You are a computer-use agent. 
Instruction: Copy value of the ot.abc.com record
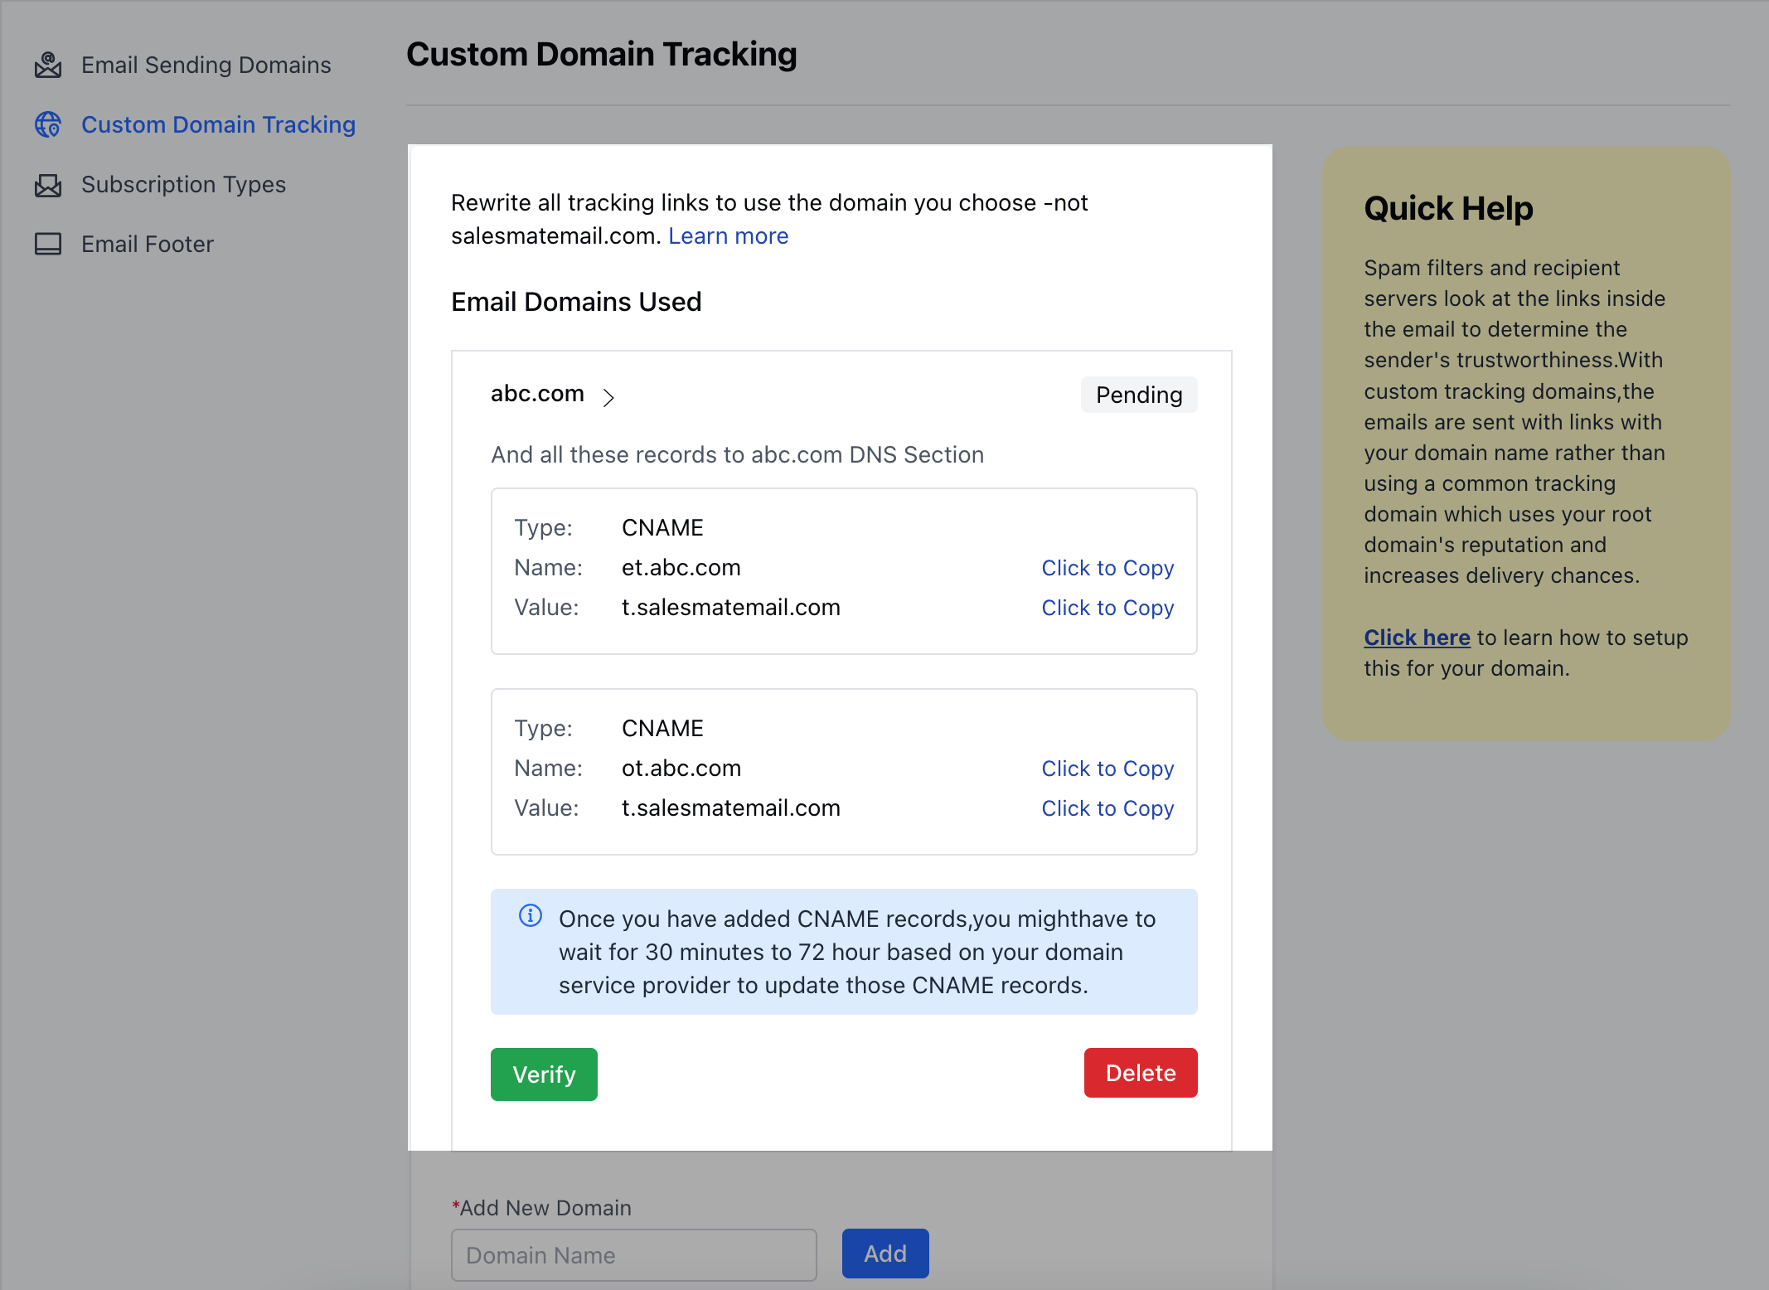point(1107,808)
